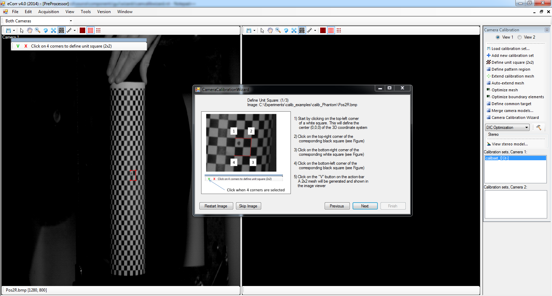552x296 pixels.
Task: Select the hand pan tool in the right viewer
Action: point(270,30)
